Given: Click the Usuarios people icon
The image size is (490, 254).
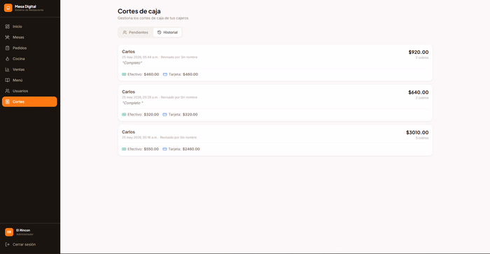Looking at the screenshot, I should coord(7,91).
